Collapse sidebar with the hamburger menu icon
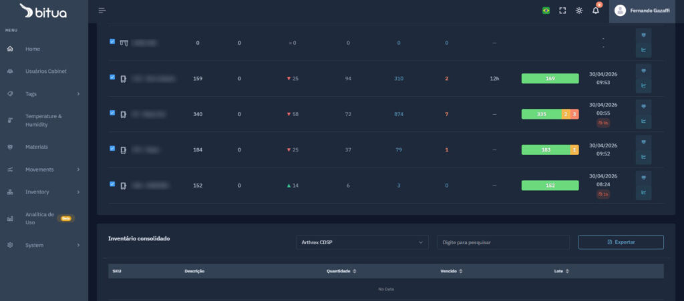The width and height of the screenshot is (684, 301). pos(102,11)
